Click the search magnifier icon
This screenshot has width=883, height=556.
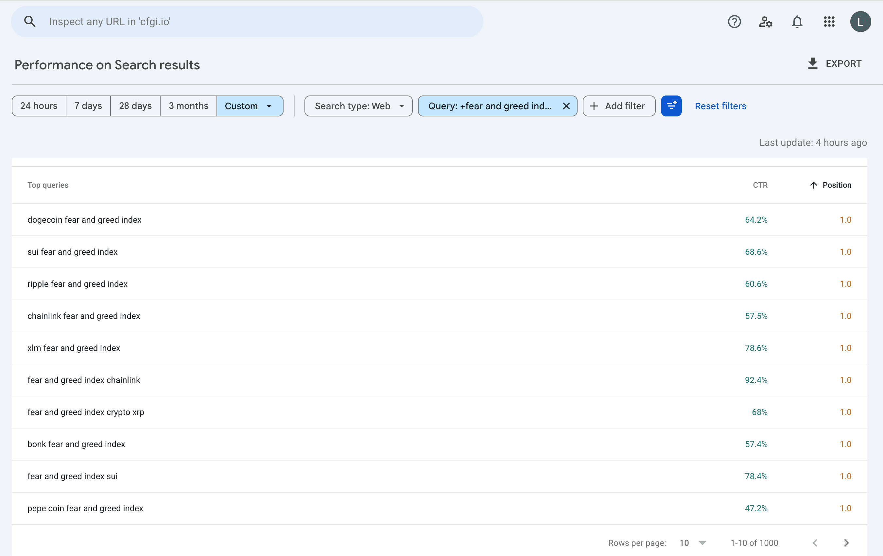click(x=30, y=22)
